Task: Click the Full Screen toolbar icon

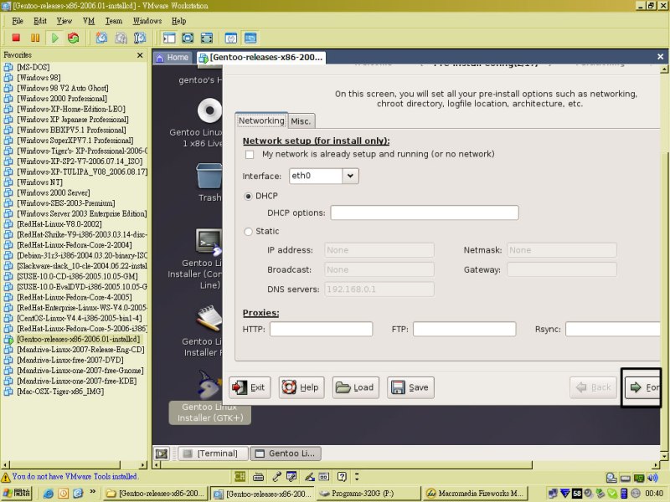Action: (x=188, y=38)
